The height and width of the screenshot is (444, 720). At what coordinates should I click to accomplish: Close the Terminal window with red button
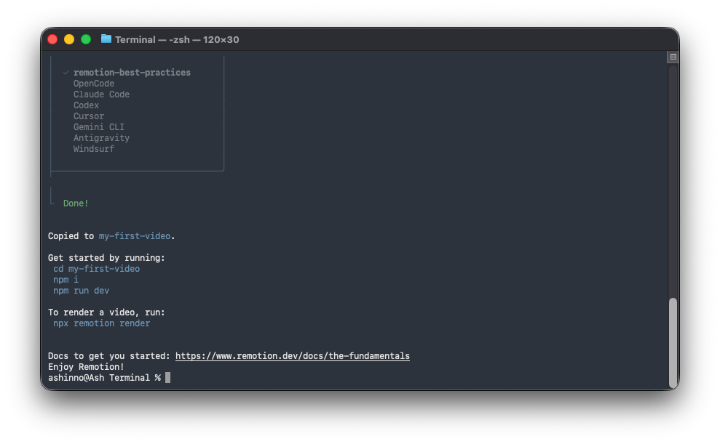52,39
